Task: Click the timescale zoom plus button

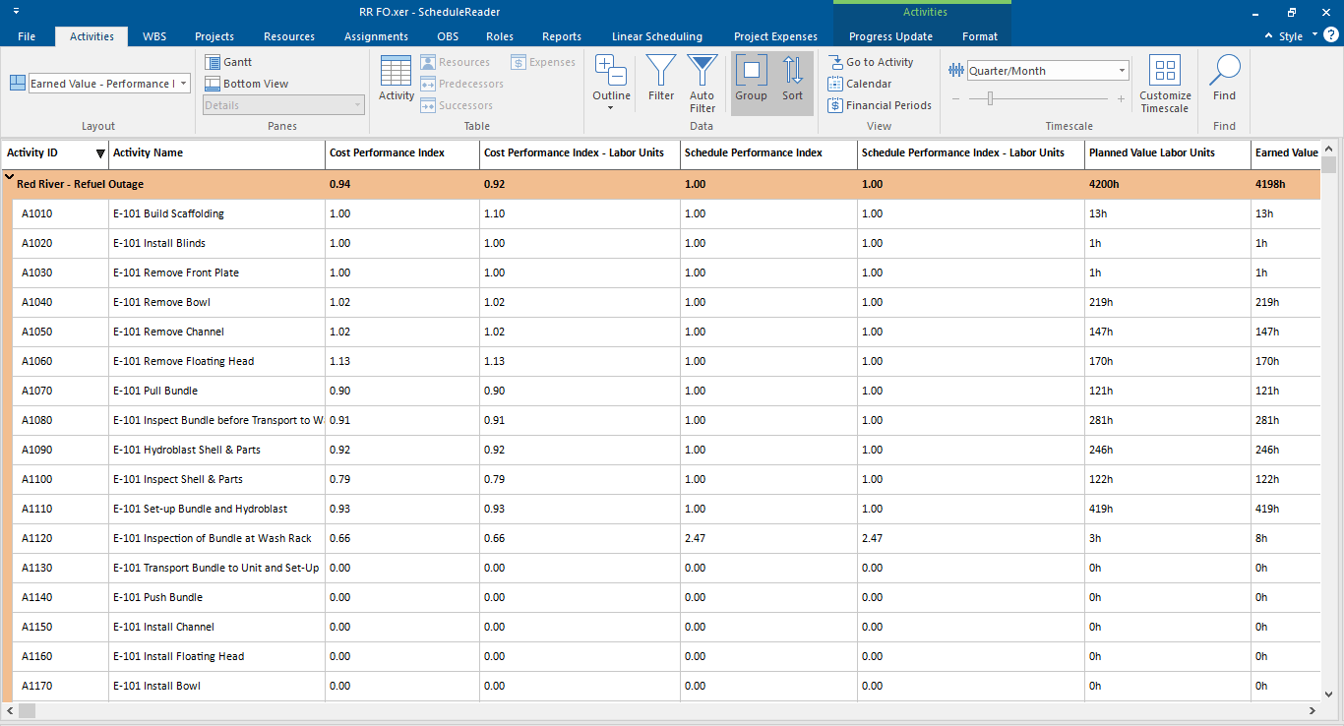Action: click(x=1121, y=98)
